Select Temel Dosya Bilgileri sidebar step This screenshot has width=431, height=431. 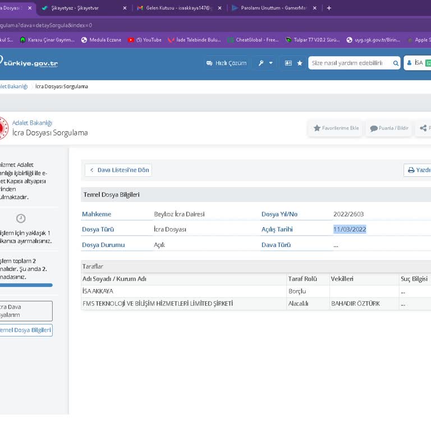pos(26,330)
